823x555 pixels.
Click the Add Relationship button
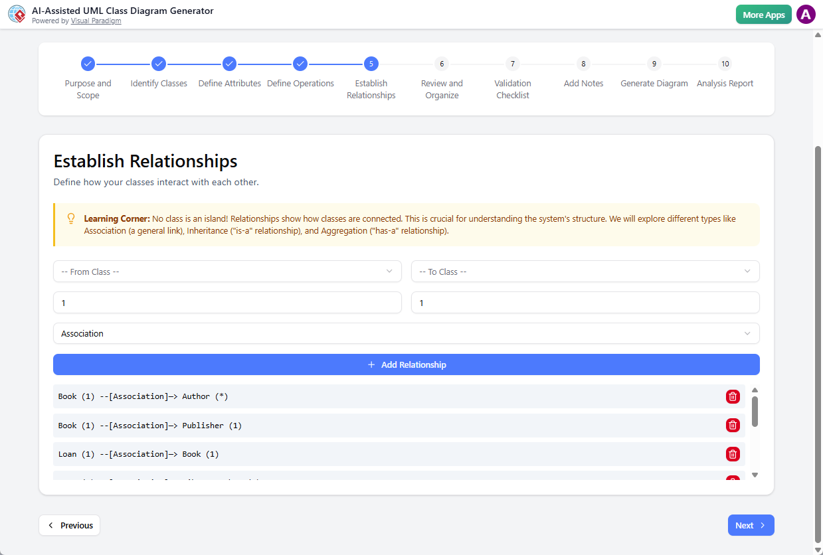407,364
